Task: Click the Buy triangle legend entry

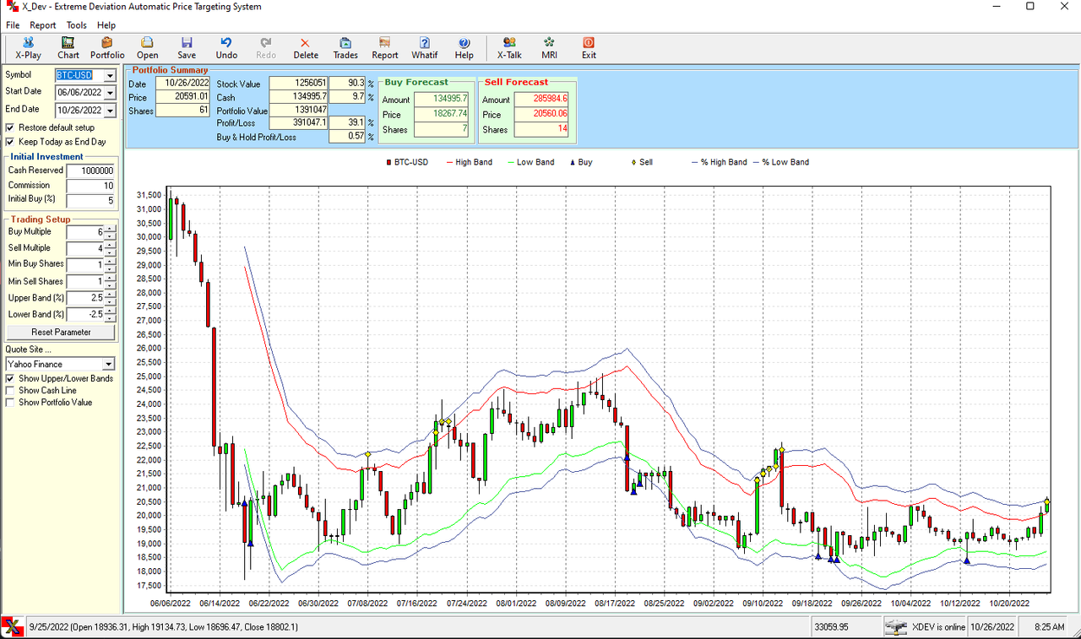Action: (x=583, y=162)
